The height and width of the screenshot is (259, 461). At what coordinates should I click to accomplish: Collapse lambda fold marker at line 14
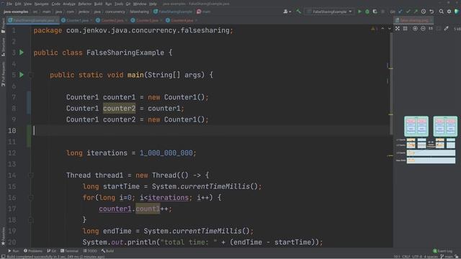point(30,176)
